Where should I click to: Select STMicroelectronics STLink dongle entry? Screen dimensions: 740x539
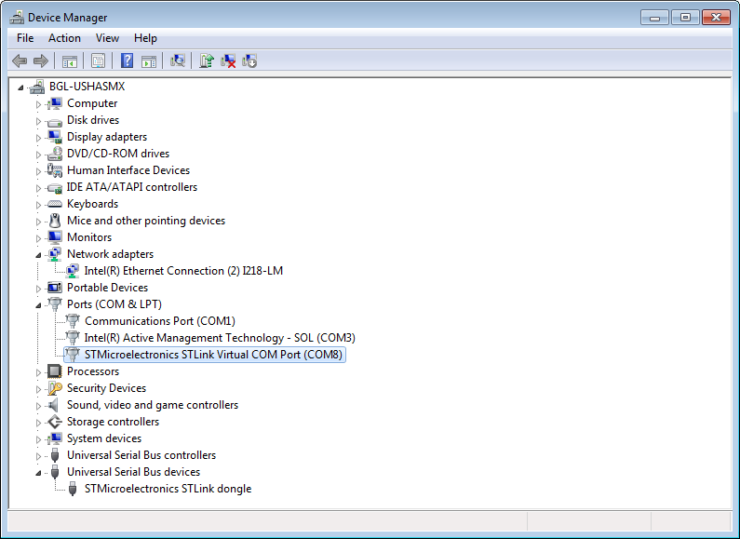click(168, 489)
